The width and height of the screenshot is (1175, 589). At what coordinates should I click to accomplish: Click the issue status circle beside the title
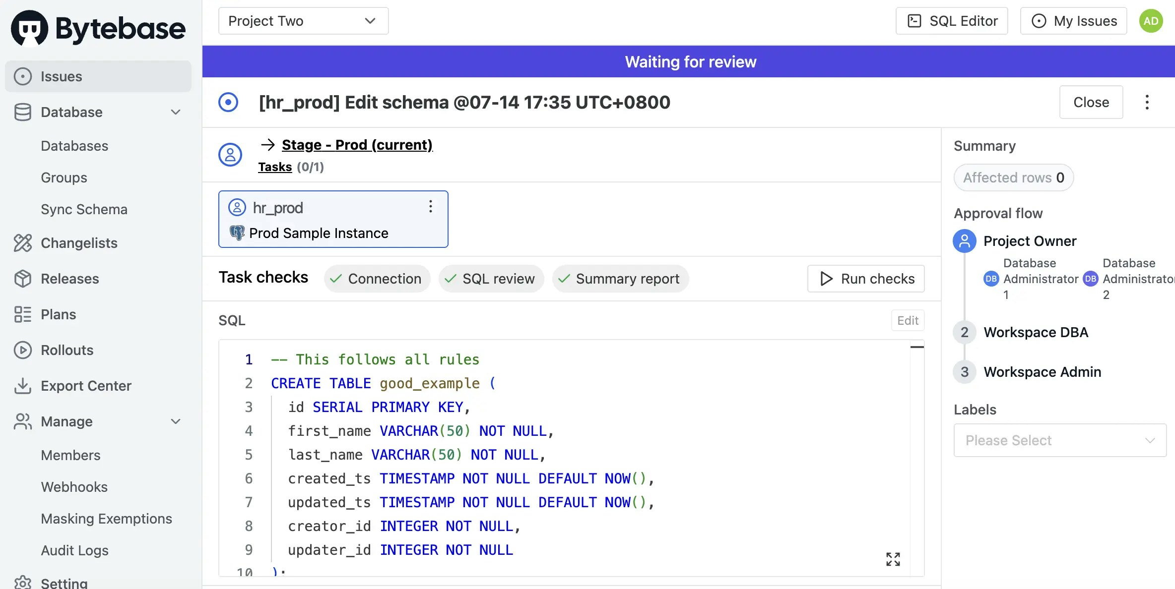point(228,102)
